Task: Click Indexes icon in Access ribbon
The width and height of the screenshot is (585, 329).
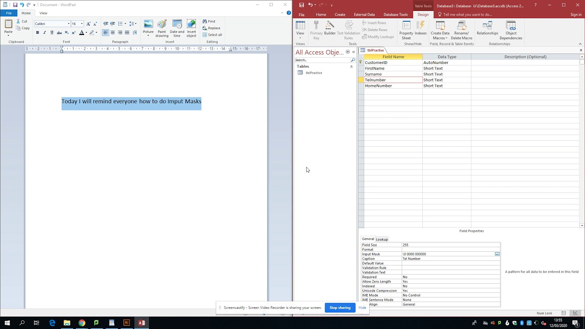Action: pyautogui.click(x=420, y=28)
